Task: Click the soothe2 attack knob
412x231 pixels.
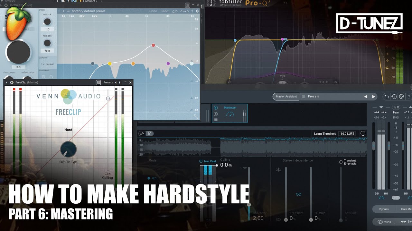Action: click(x=47, y=22)
